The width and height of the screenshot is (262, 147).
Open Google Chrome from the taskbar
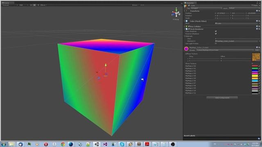pos(63,144)
